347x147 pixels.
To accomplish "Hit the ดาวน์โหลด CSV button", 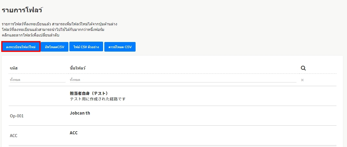I will coord(120,47).
